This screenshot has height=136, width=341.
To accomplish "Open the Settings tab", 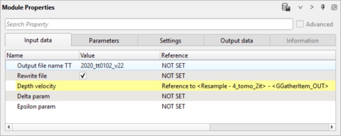I will coord(170,40).
